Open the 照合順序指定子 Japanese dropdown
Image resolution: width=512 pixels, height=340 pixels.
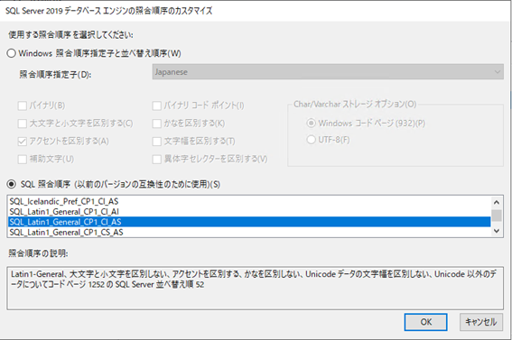pos(328,72)
